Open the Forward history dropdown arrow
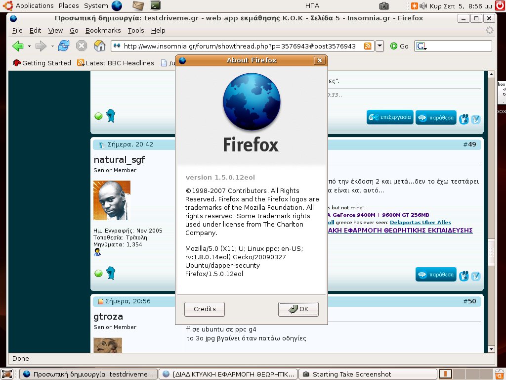Image resolution: width=506 pixels, height=380 pixels. (x=52, y=46)
